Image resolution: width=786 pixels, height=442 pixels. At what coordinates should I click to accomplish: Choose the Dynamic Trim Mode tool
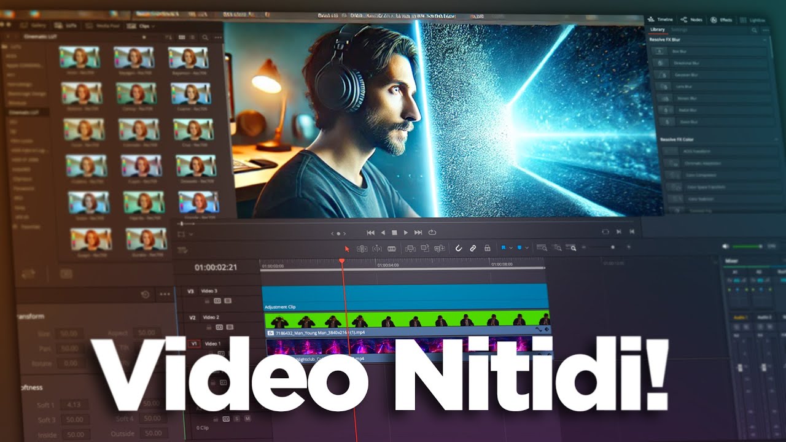click(377, 249)
